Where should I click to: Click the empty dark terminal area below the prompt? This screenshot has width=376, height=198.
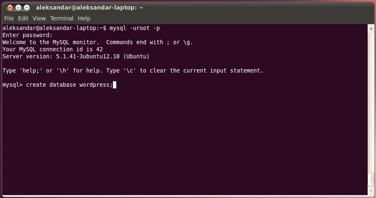184,141
